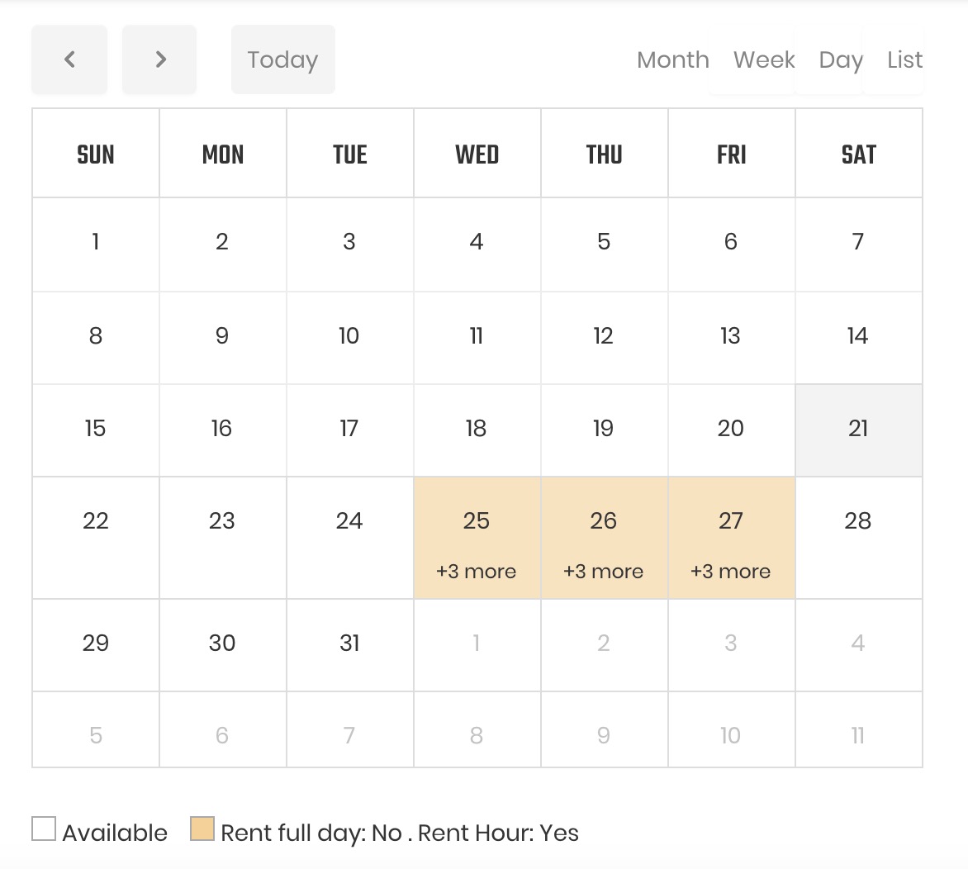This screenshot has width=968, height=869.
Task: Click the highlighted date 25
Action: pos(477,520)
